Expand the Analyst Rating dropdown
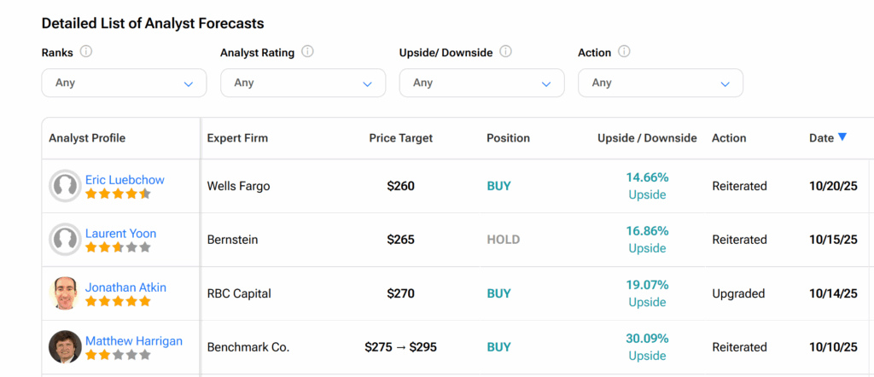Image resolution: width=874 pixels, height=377 pixels. (303, 83)
